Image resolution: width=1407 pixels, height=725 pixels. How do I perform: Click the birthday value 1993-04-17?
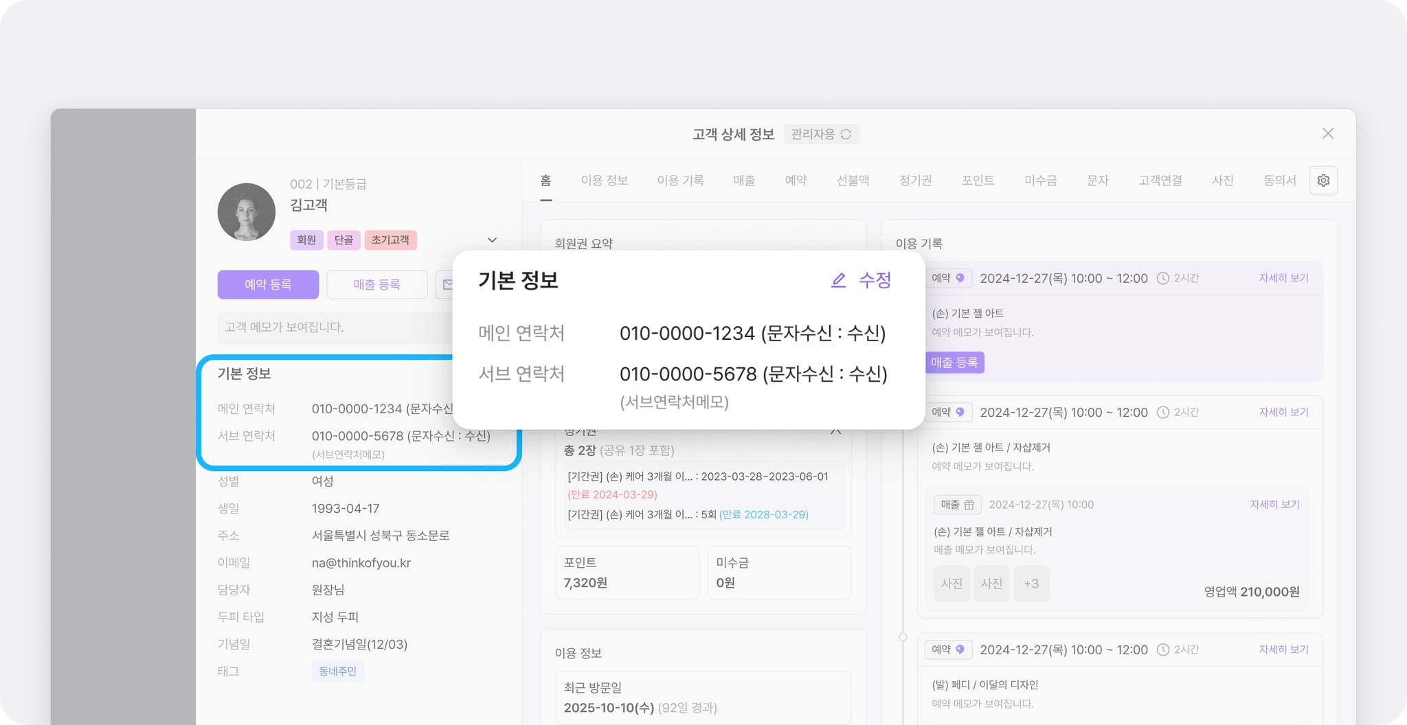point(346,509)
